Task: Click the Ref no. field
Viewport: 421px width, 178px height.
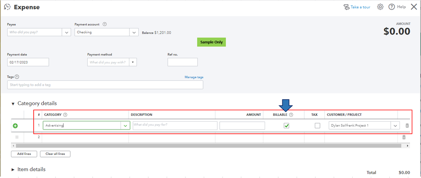Action: point(182,62)
